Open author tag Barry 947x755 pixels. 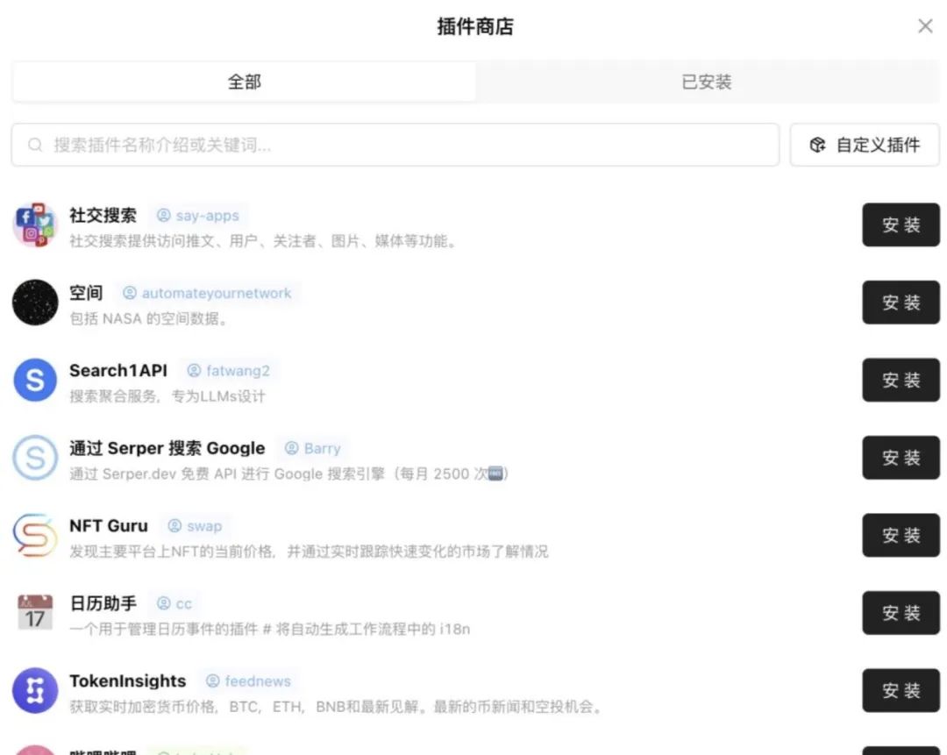[312, 448]
